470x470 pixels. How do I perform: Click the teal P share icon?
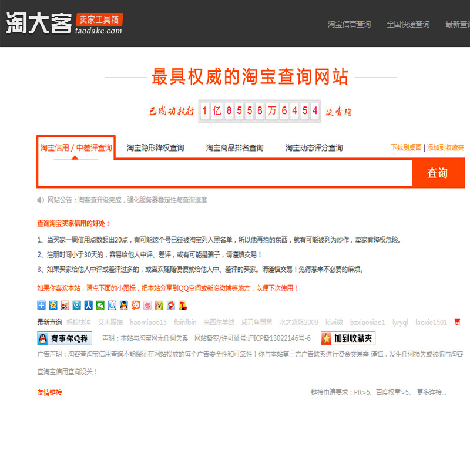pos(77,305)
